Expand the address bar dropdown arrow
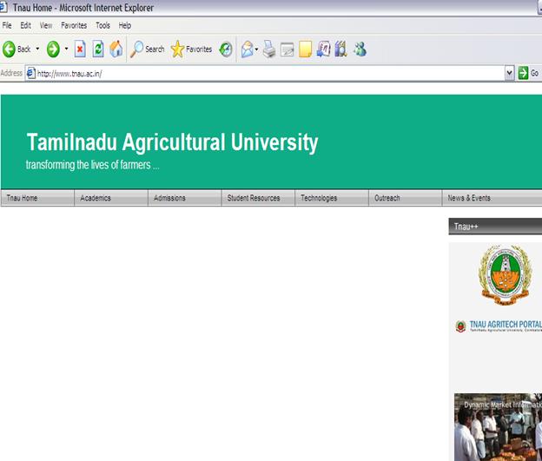 [510, 73]
